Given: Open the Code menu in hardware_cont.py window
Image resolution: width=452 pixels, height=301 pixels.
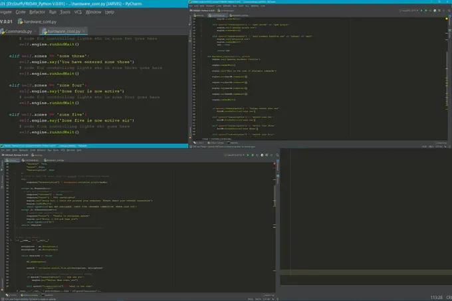Looking at the screenshot, I should (x=21, y=12).
